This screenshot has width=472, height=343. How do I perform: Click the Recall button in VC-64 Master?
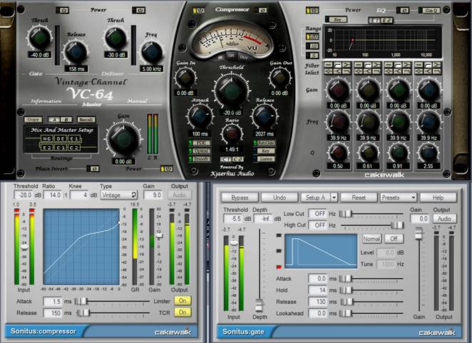point(86,120)
